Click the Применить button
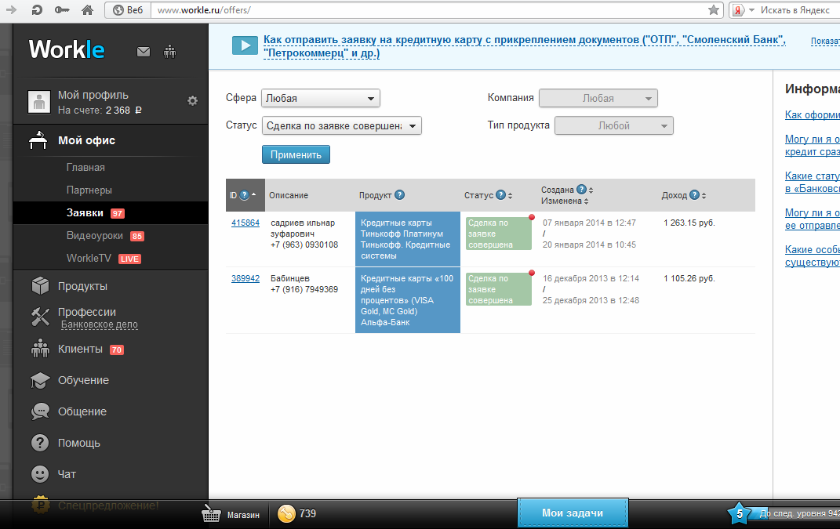 (x=296, y=154)
